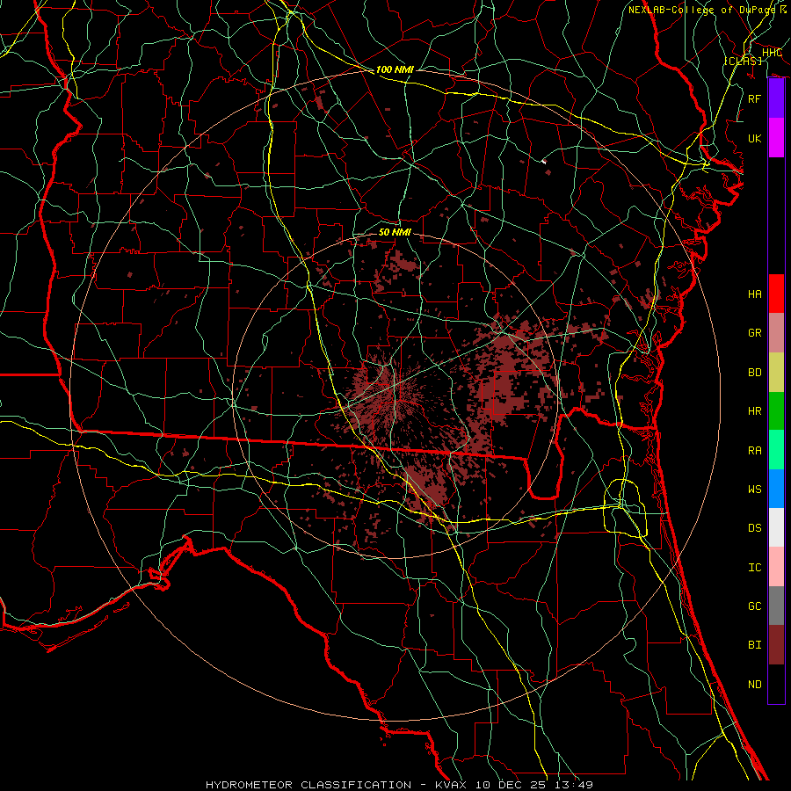Click the BI legend label
The image size is (791, 791).
click(x=755, y=645)
